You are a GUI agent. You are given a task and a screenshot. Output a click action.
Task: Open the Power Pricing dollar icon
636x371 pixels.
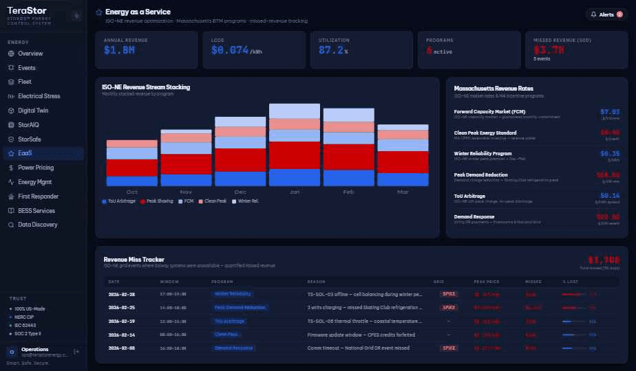[11, 168]
